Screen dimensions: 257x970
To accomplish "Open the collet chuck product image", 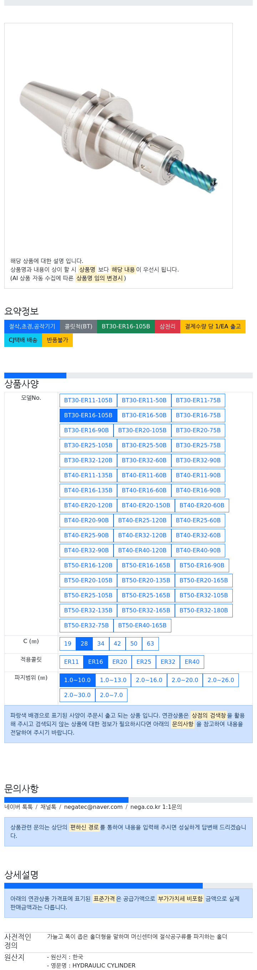I will 119,136.
